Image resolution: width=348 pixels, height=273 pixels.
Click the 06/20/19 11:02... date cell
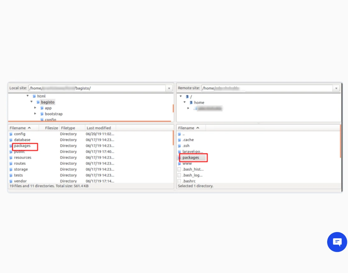pos(100,134)
